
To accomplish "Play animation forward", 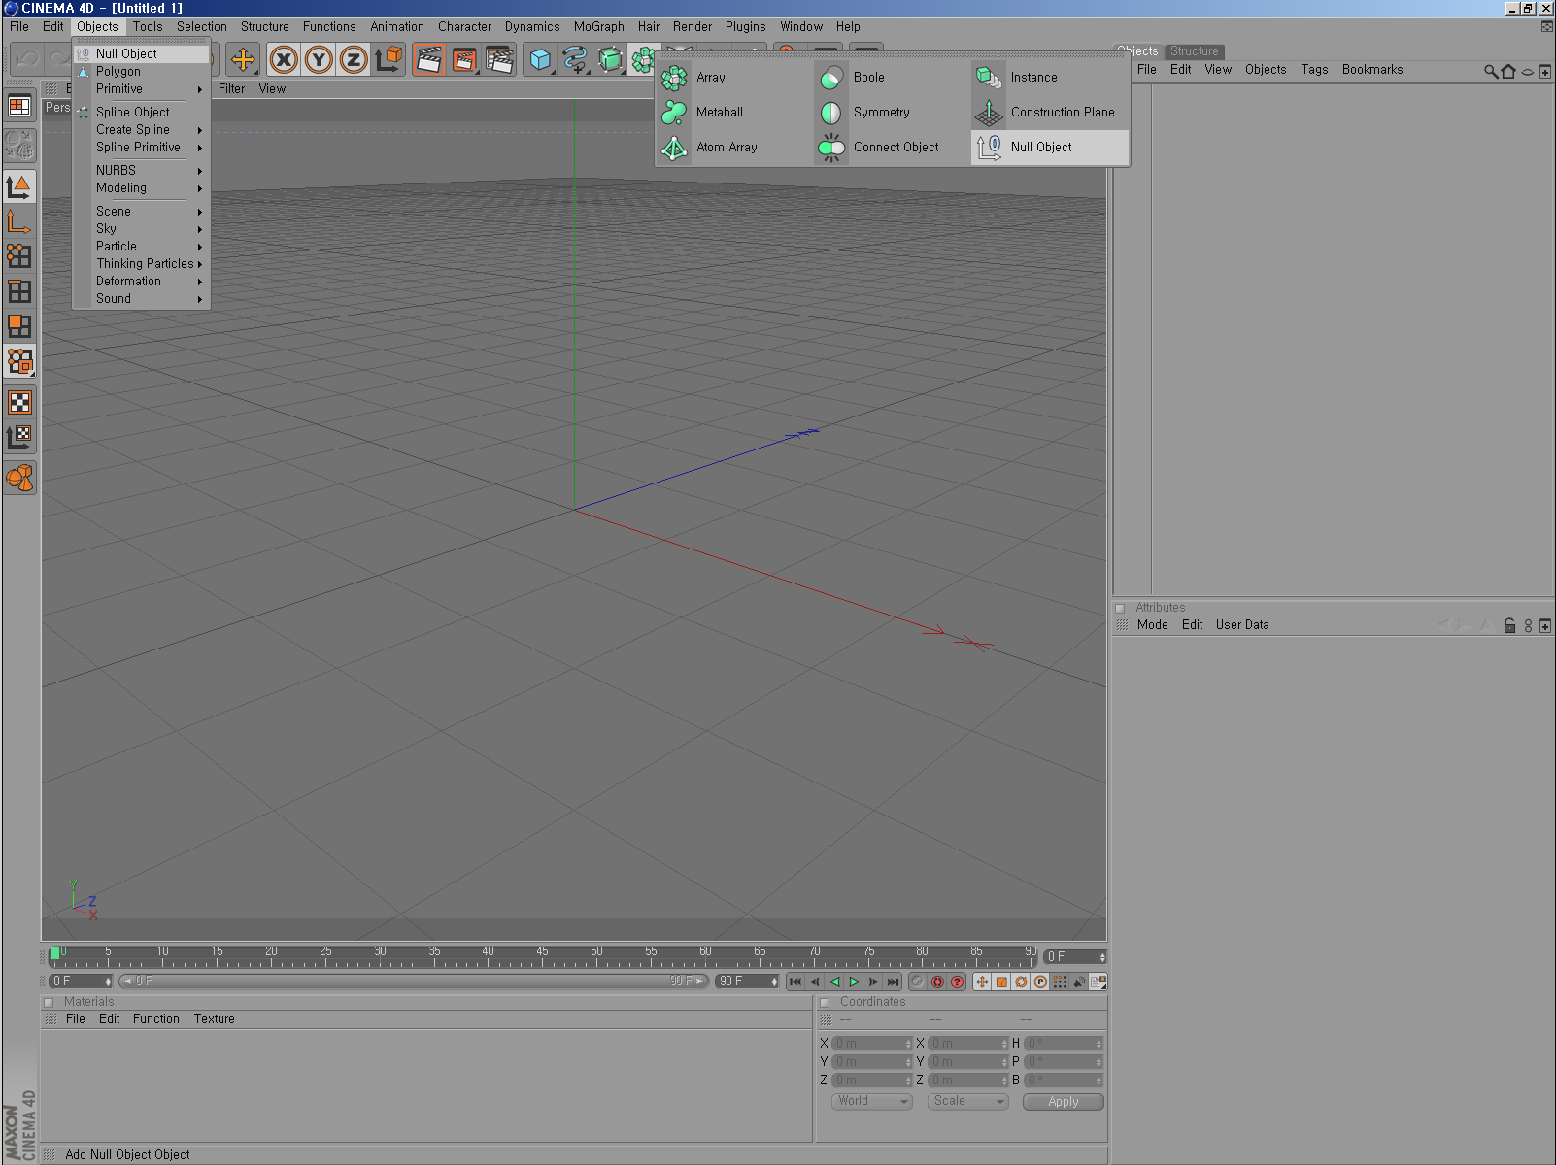I will (x=854, y=982).
